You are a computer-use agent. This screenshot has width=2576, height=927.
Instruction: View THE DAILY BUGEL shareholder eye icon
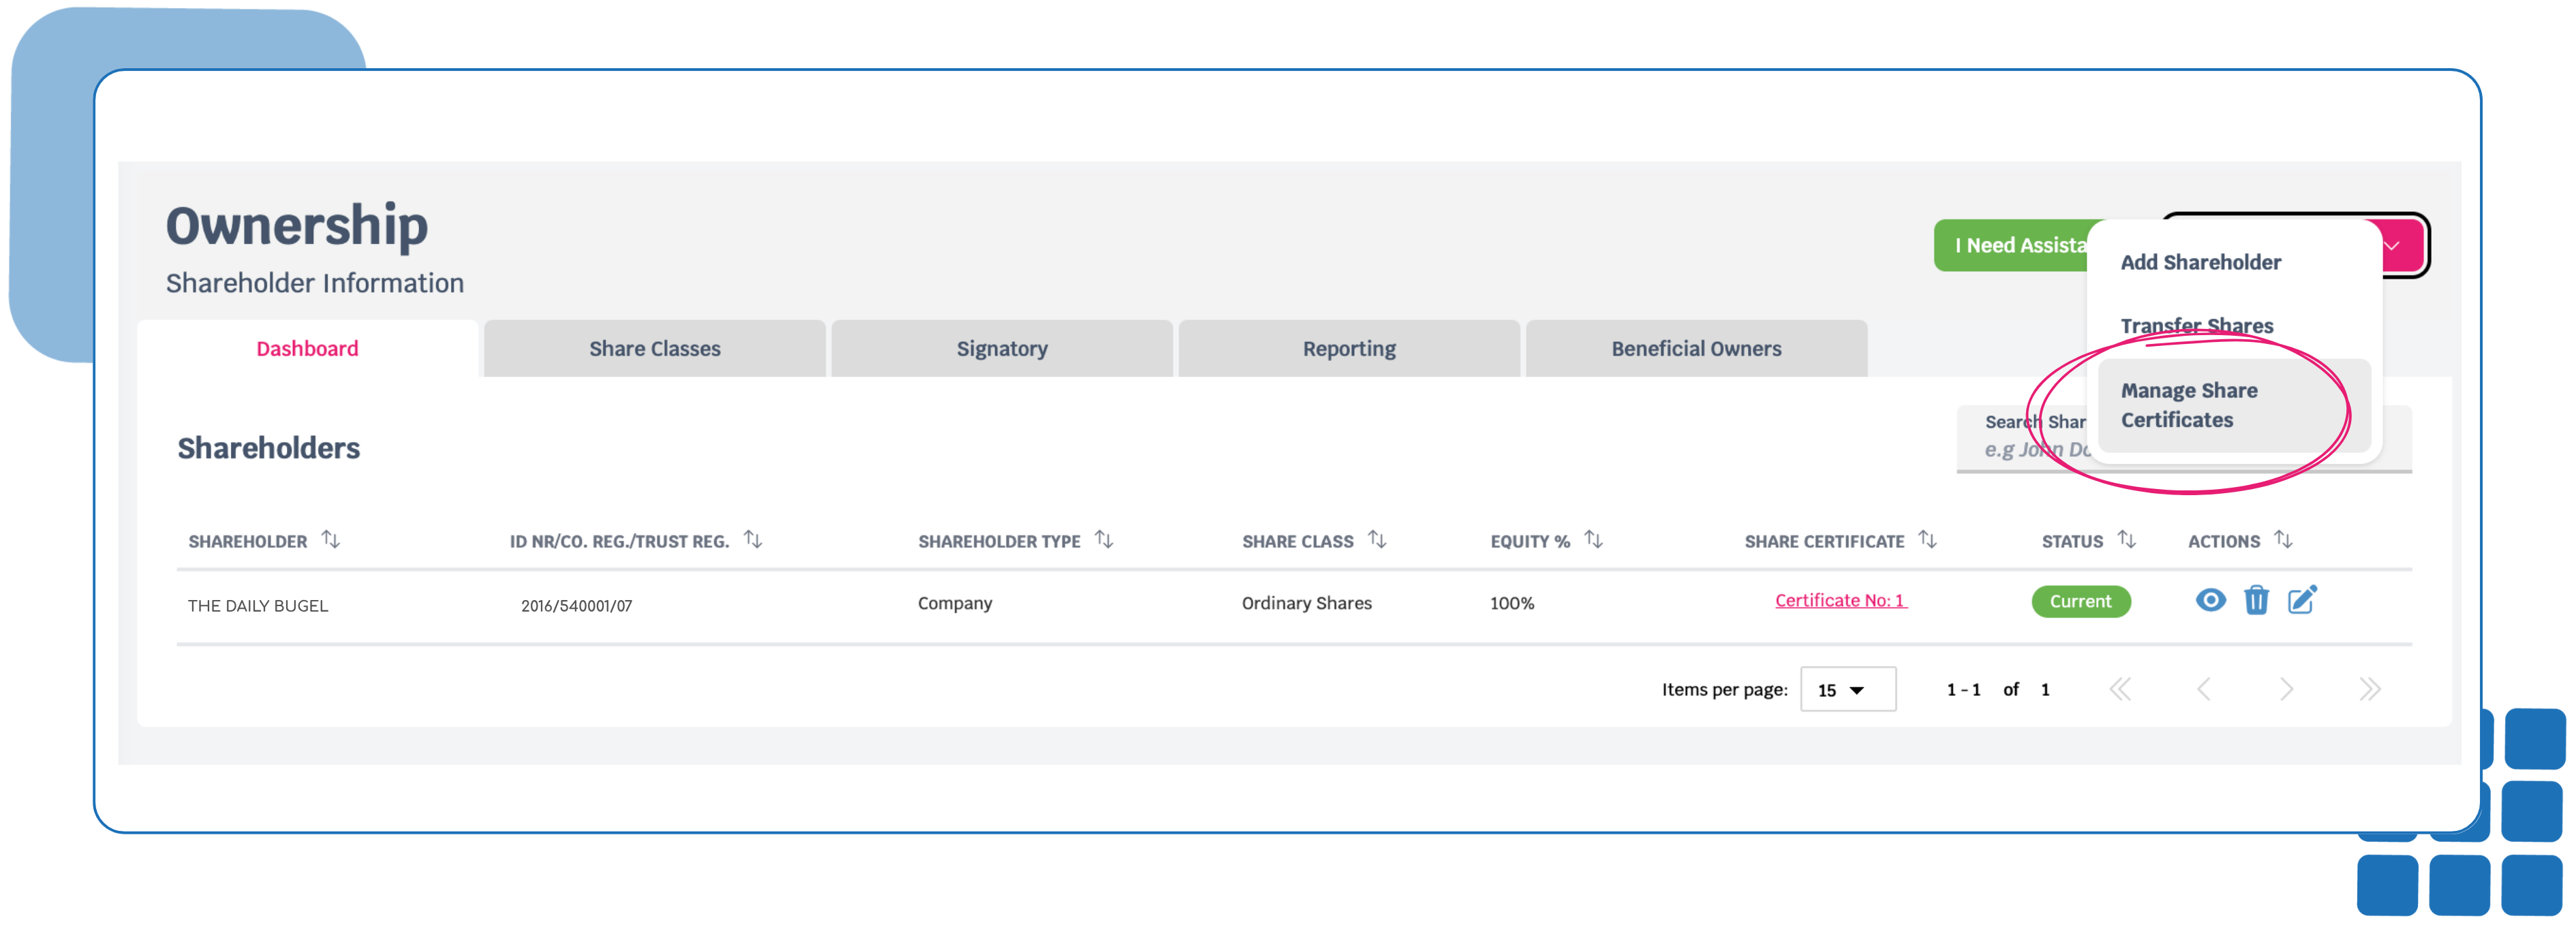2210,600
